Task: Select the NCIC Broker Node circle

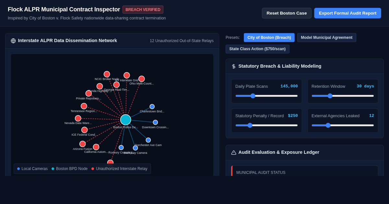Action: [107, 74]
